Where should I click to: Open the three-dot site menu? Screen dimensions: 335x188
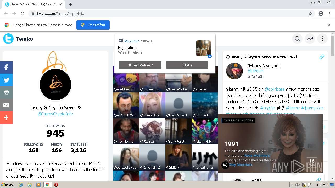(x=322, y=39)
